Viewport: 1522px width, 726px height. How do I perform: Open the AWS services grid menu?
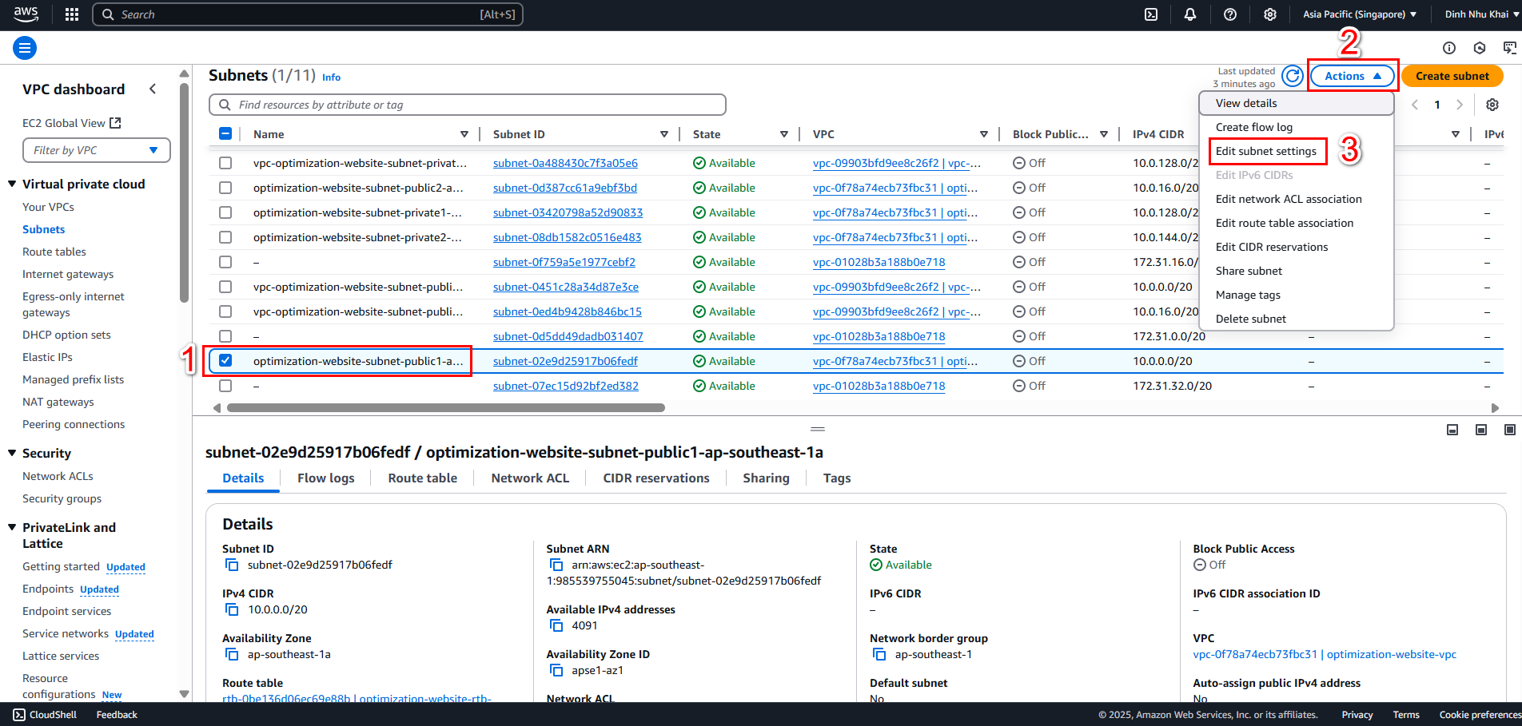click(x=72, y=14)
